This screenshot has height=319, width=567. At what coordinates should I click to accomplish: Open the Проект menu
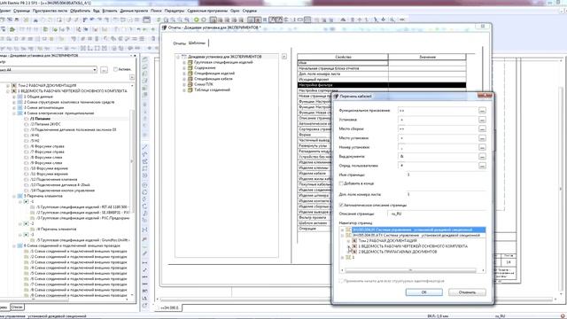click(5, 11)
